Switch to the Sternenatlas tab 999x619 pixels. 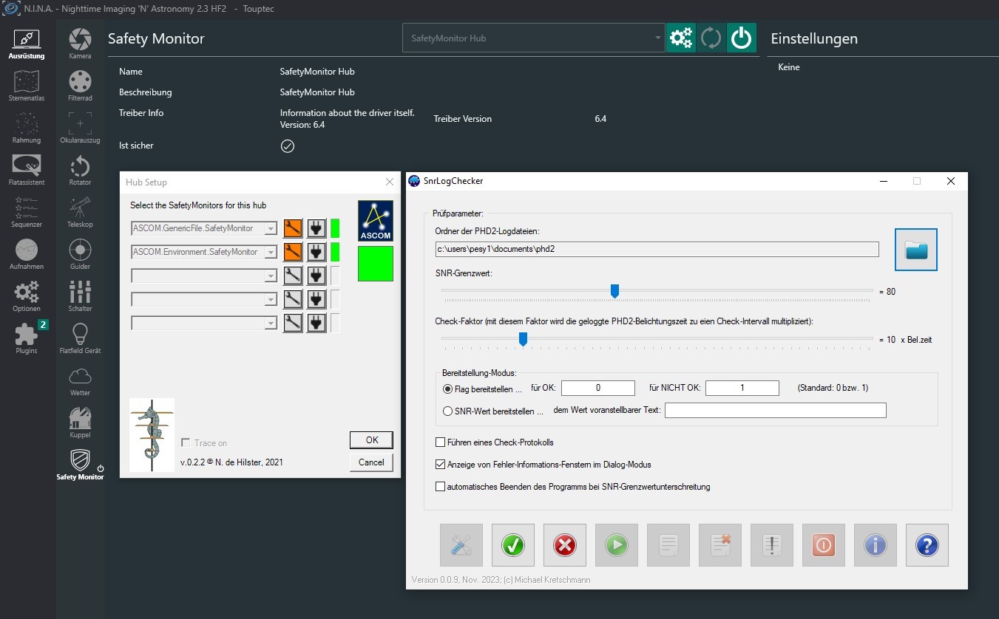tap(27, 86)
